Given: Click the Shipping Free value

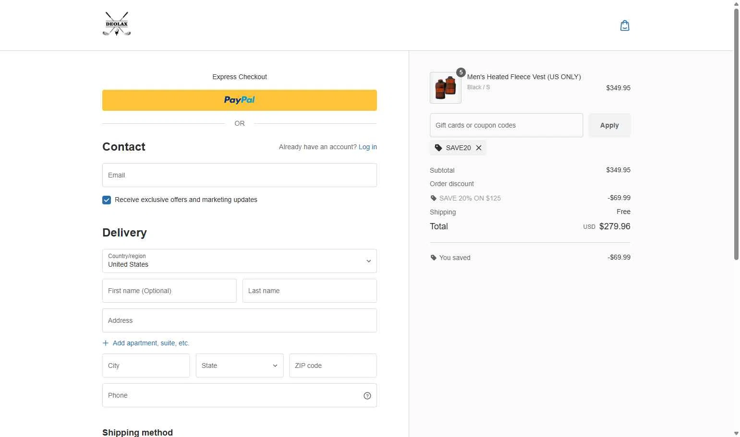Looking at the screenshot, I should pos(623,212).
